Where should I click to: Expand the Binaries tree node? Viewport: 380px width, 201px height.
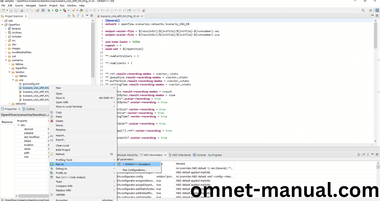pyautogui.click(x=6, y=29)
